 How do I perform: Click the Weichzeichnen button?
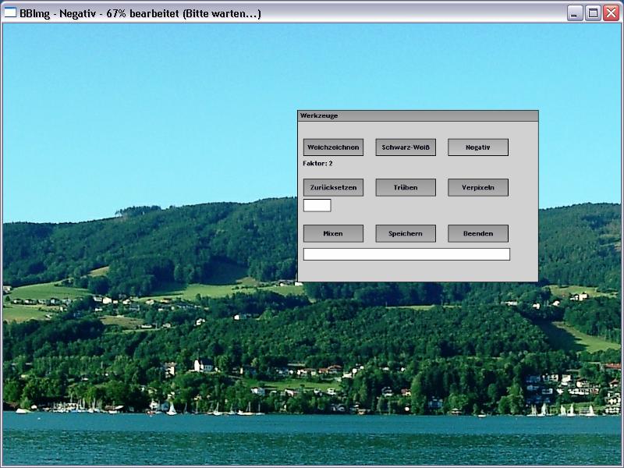point(333,147)
